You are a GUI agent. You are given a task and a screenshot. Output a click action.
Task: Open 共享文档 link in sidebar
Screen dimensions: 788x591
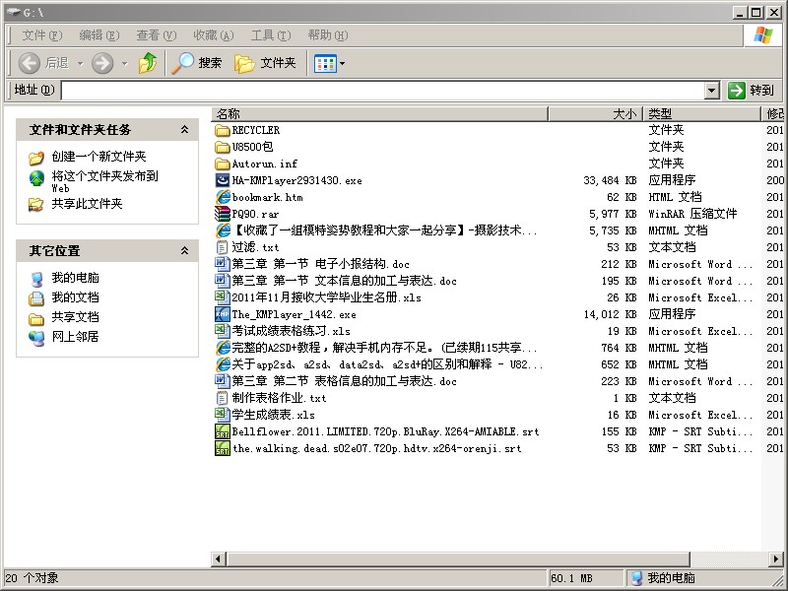[x=75, y=316]
